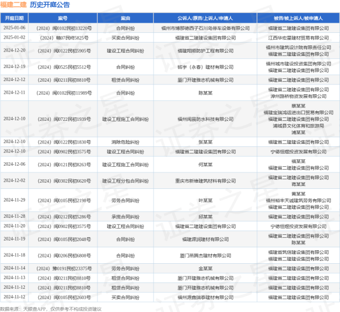Click the 承揽合同纠纷 cause cell

tap(125, 217)
